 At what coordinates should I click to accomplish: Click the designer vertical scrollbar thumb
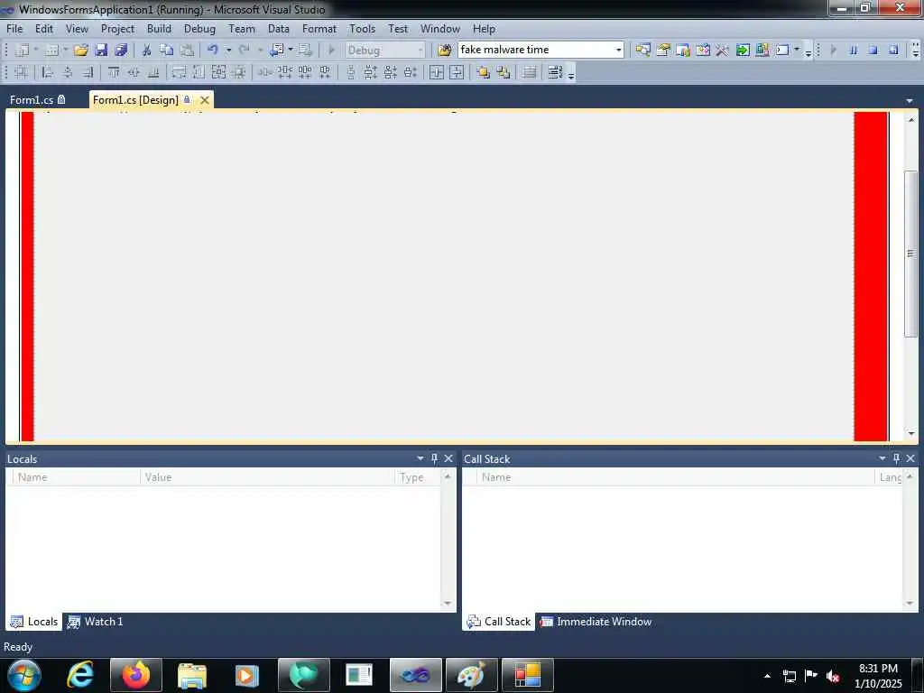click(x=911, y=254)
